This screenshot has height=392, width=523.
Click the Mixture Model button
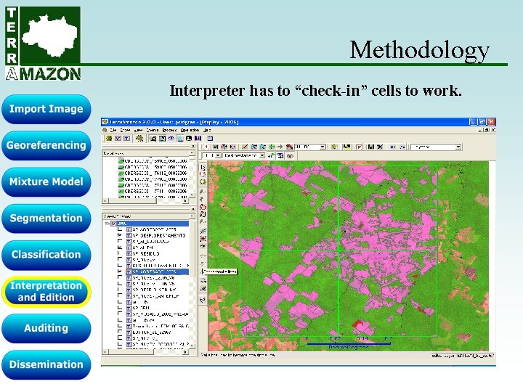point(46,181)
